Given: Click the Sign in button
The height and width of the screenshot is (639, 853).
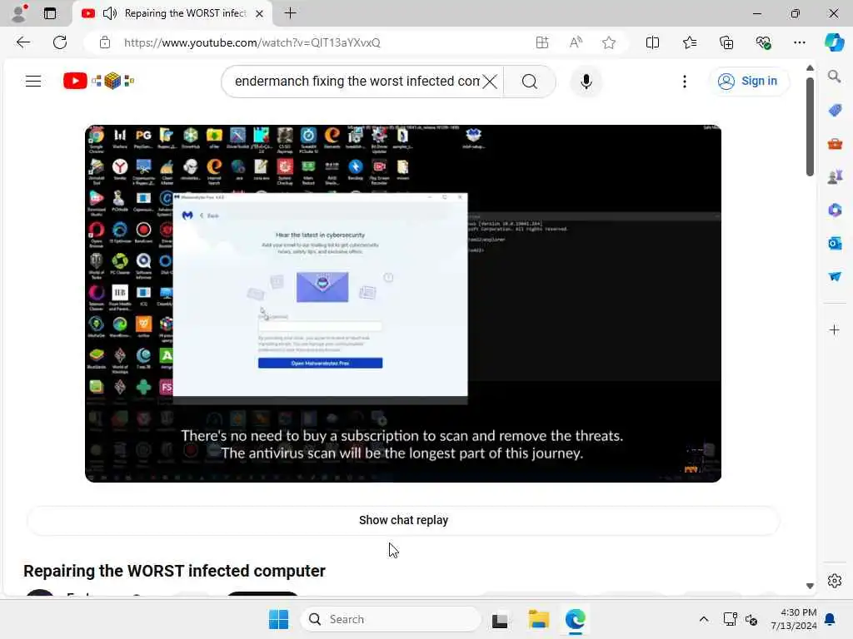Looking at the screenshot, I should click(748, 81).
